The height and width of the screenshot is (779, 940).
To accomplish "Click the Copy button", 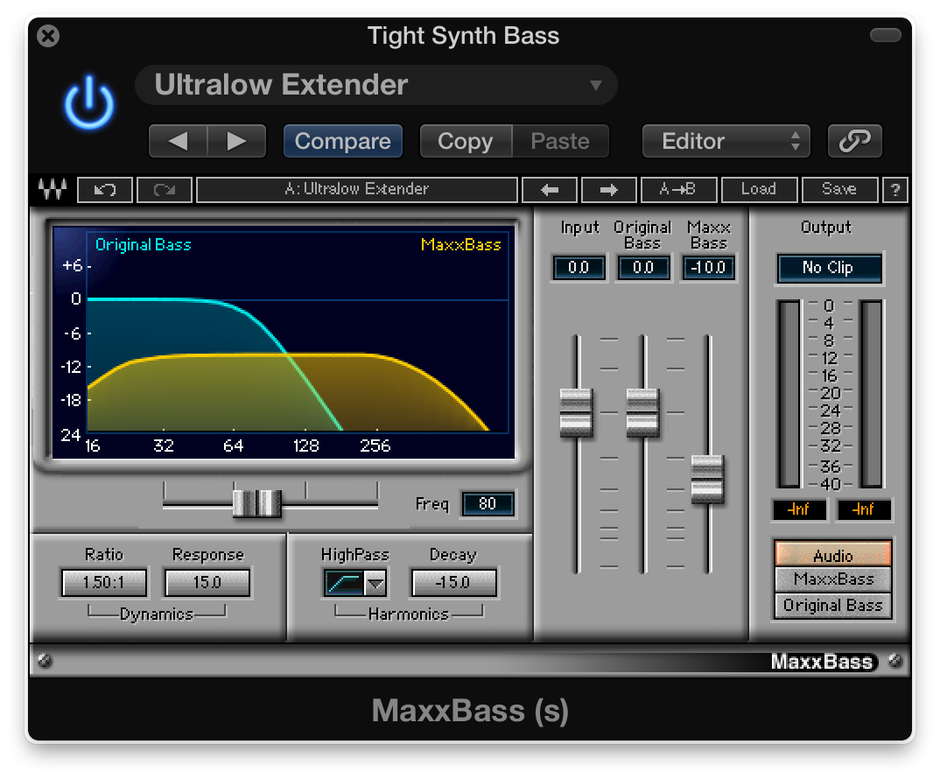I will (x=466, y=141).
